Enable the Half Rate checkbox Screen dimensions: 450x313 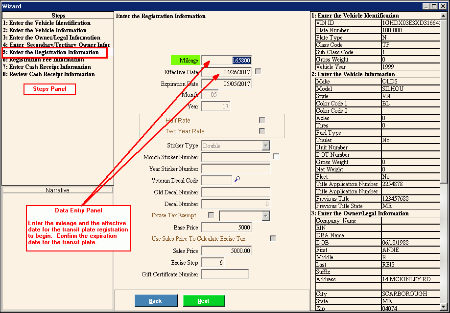(262, 120)
